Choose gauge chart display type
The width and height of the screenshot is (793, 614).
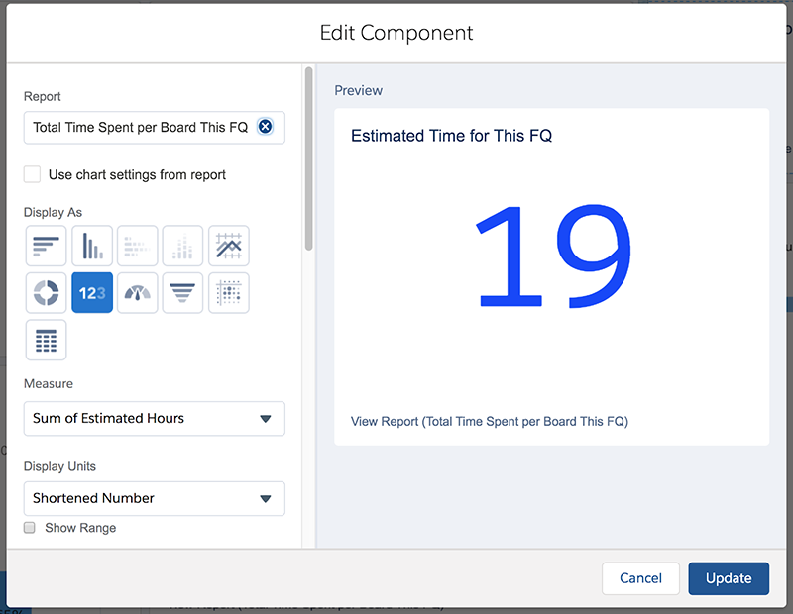click(138, 293)
